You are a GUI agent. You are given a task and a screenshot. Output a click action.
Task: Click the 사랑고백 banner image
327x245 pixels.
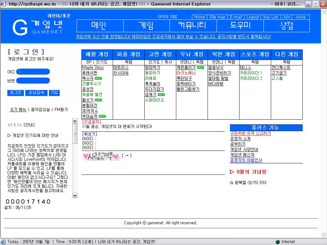tap(101, 156)
